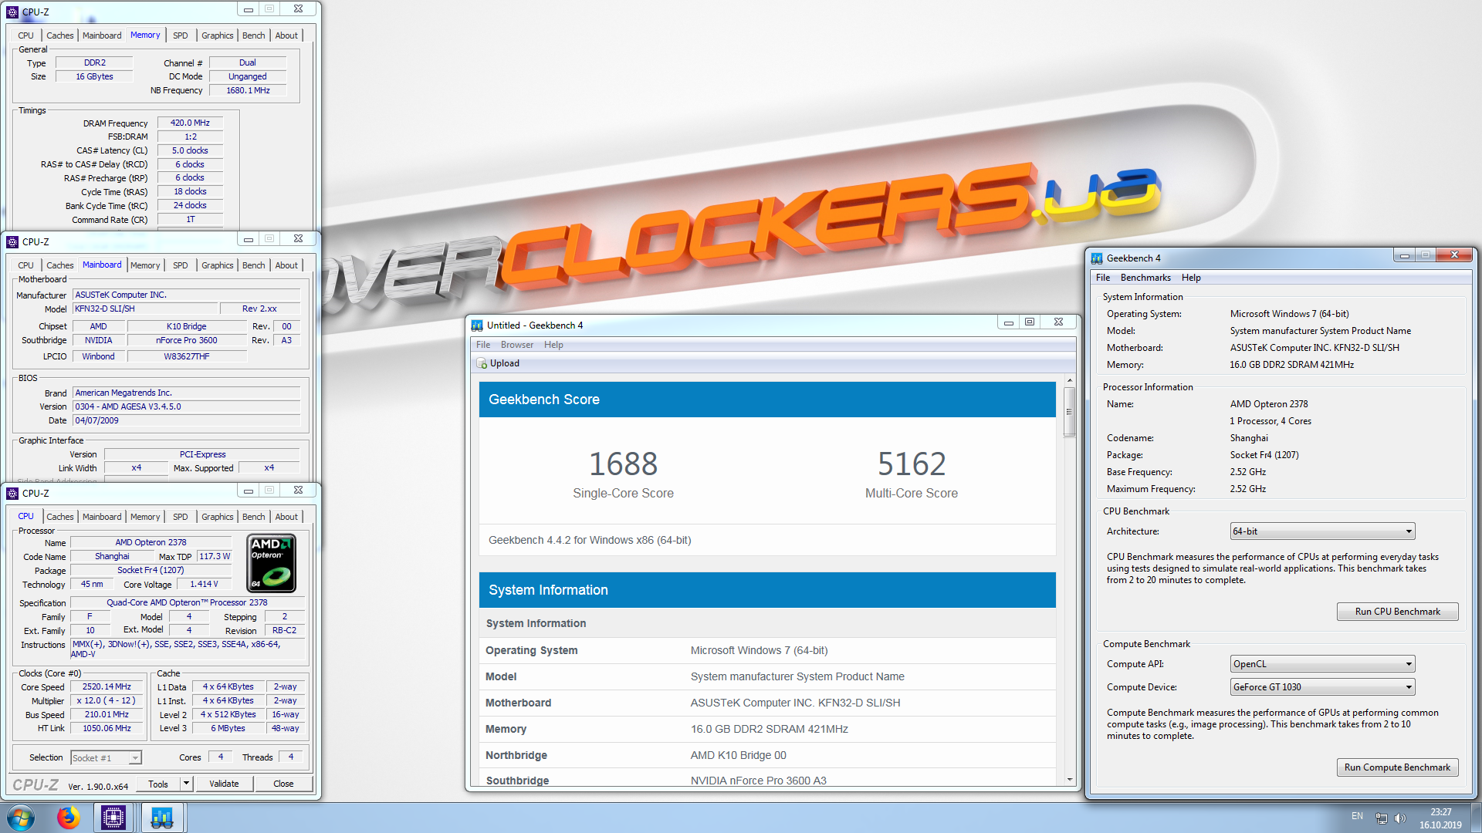Image resolution: width=1482 pixels, height=833 pixels.
Task: Click the scroll down arrow in Geekbench results
Action: pyautogui.click(x=1070, y=780)
